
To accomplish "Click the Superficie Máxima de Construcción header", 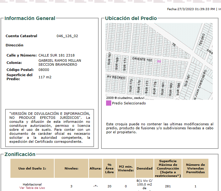I will pos(168,168).
